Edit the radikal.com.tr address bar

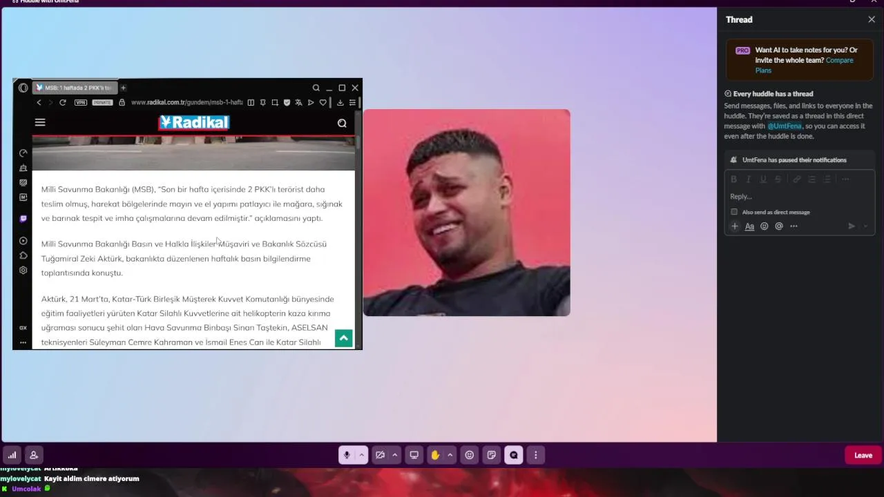[186, 102]
